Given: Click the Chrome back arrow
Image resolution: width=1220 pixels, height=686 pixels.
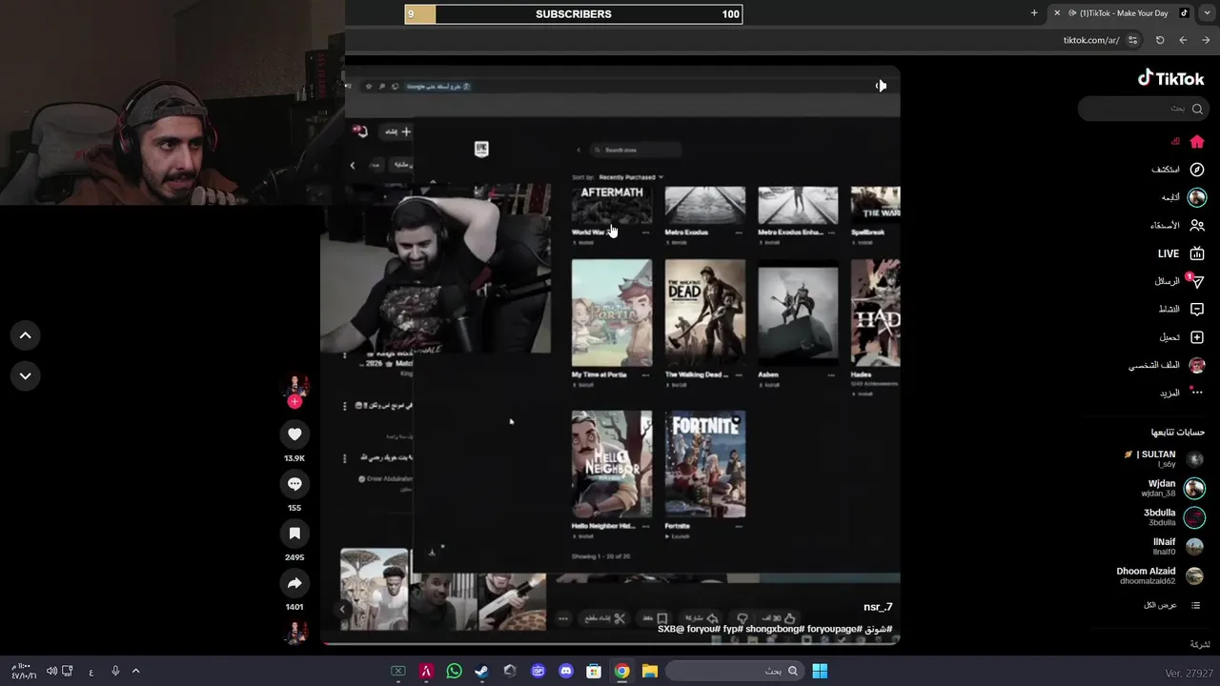Looking at the screenshot, I should point(1183,40).
